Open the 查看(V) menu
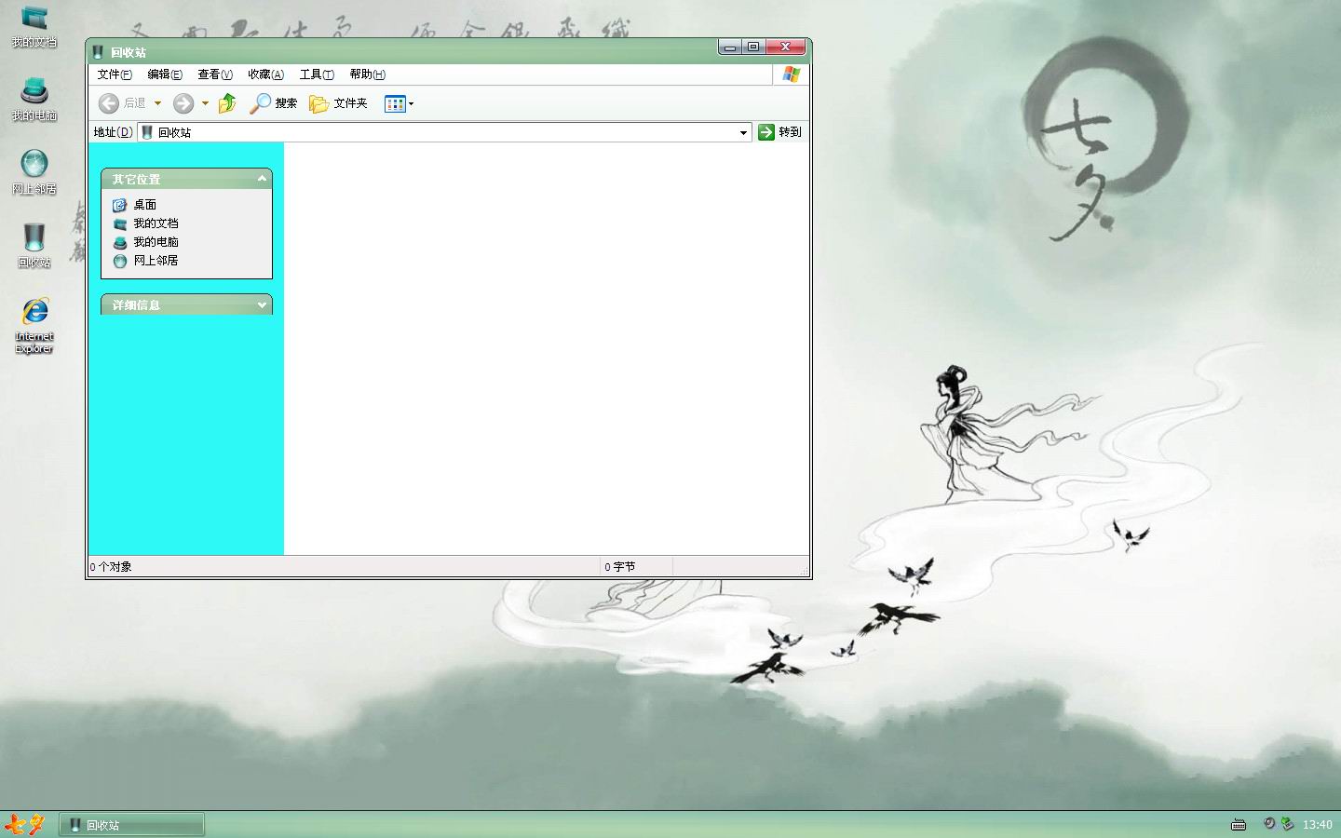1341x838 pixels. [215, 74]
